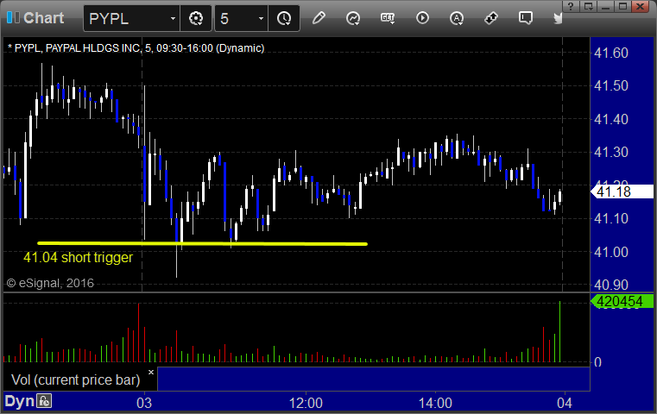Toggle the lock icon beside Dyn

pyautogui.click(x=44, y=401)
